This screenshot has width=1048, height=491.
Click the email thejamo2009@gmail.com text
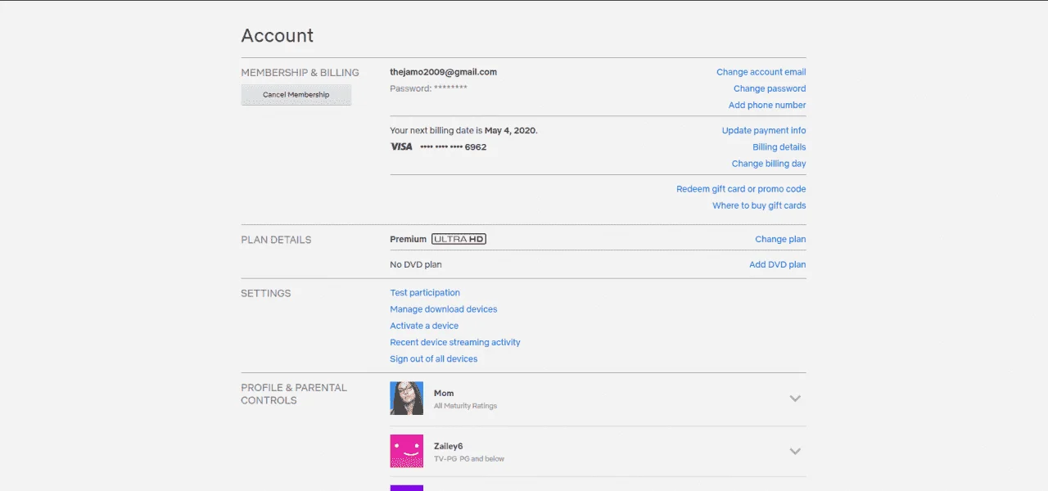point(443,72)
